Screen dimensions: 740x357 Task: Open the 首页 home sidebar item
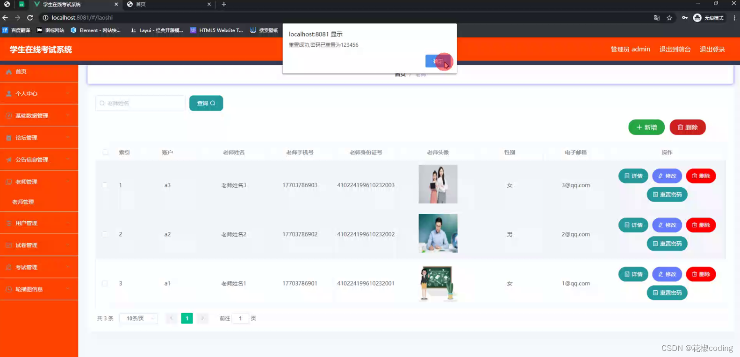point(39,71)
